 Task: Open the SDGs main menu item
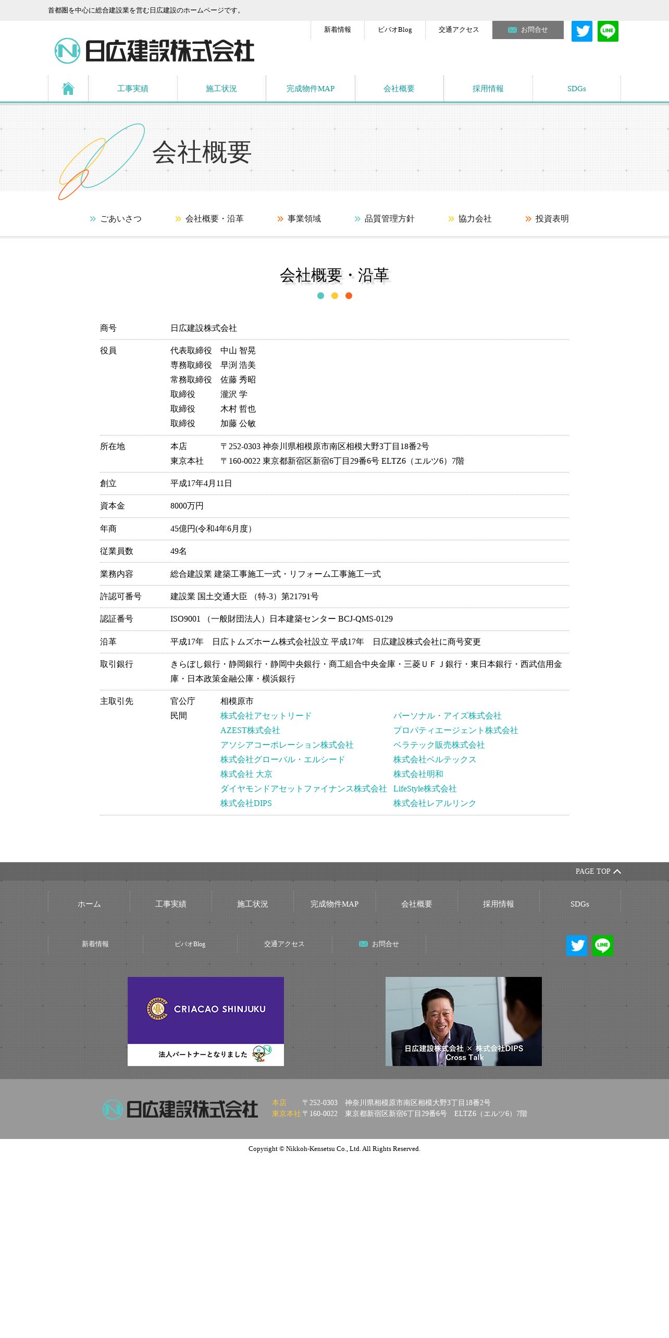point(577,89)
